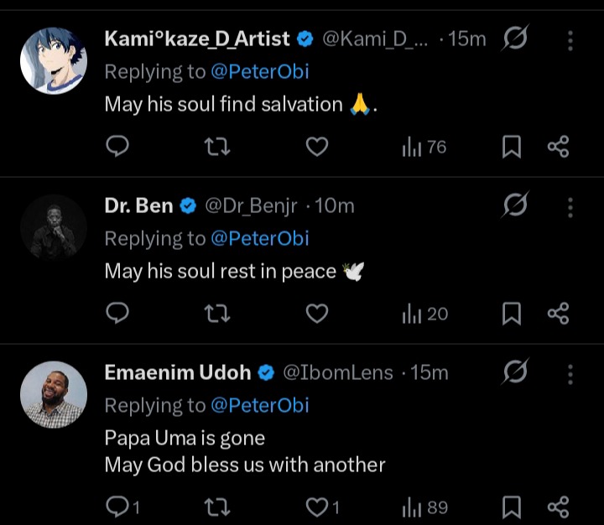Share Dr. Ben's tweet
Screen dimensions: 604x525
[558, 314]
